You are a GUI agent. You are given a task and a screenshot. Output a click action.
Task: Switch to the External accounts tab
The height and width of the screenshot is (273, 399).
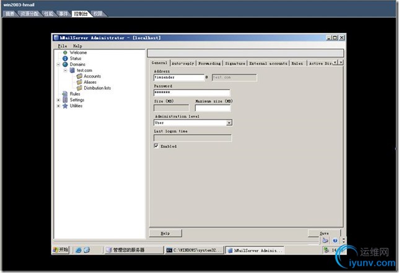coord(268,63)
